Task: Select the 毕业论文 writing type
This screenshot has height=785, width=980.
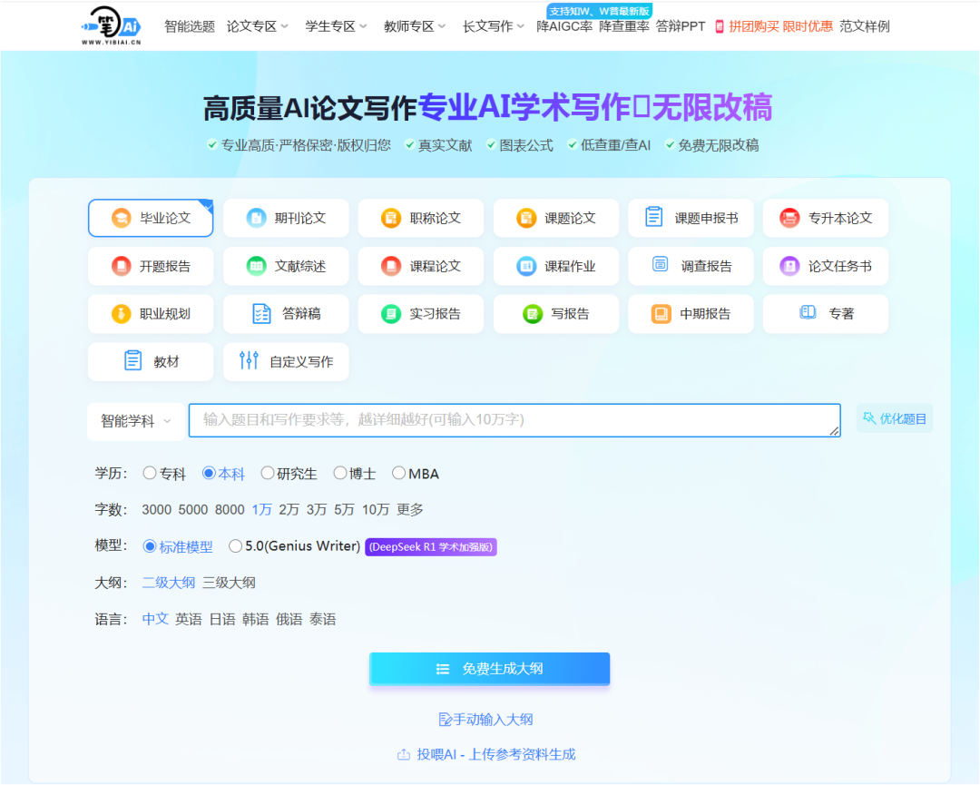Action: [x=150, y=218]
